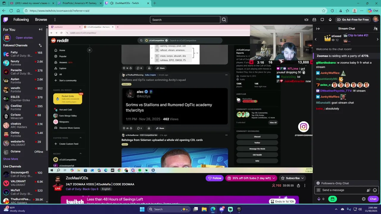Viewport: 381px width, 214px height.
Task: Collapse the Stream Chat panel arrow
Action: [x=318, y=29]
